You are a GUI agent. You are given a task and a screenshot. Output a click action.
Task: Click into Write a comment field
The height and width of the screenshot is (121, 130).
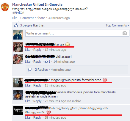coord(77,33)
